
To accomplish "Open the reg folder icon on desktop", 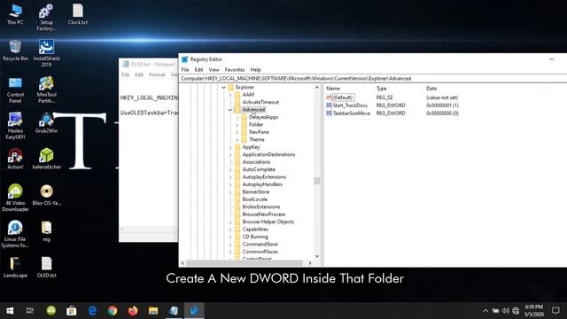I will coord(46,231).
